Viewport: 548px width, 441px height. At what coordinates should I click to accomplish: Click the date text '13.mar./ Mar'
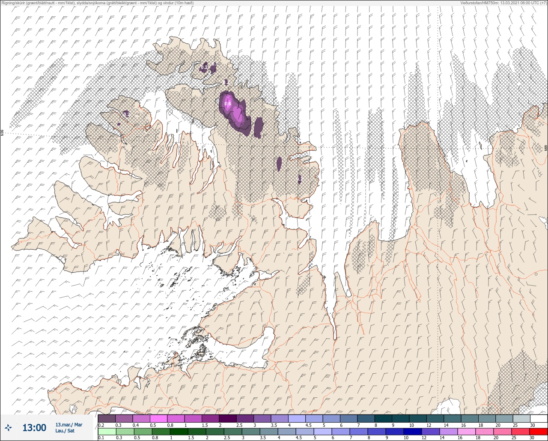coord(69,425)
